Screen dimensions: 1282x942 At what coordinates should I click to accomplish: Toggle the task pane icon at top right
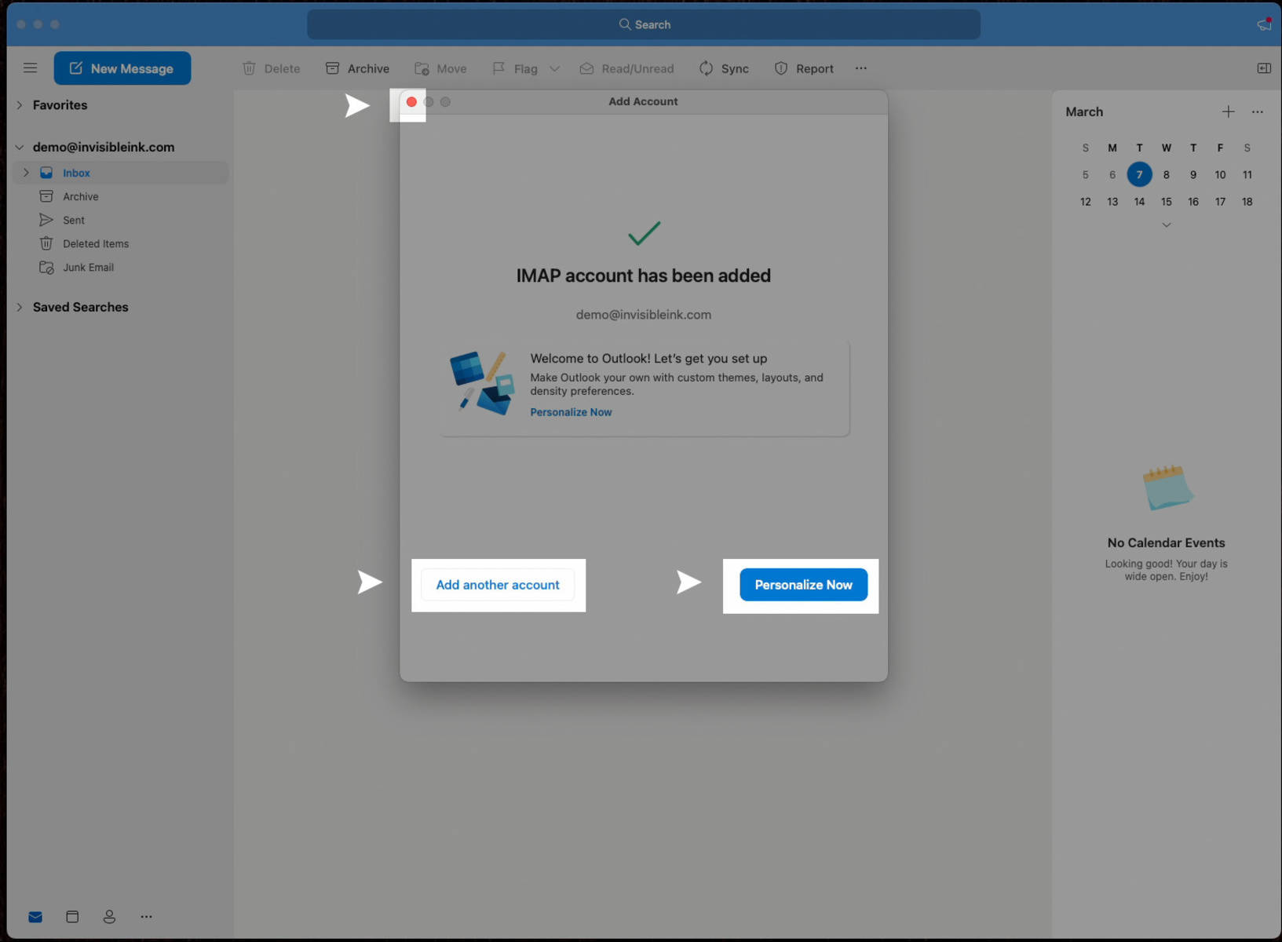[1264, 68]
